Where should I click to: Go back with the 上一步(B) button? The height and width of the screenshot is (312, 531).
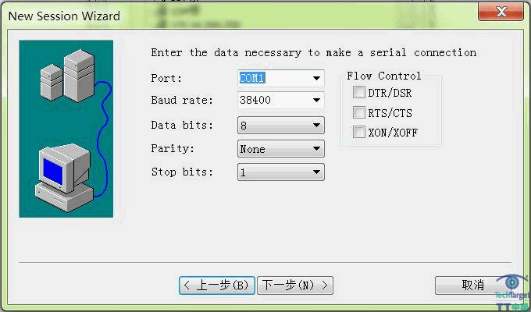click(x=216, y=285)
